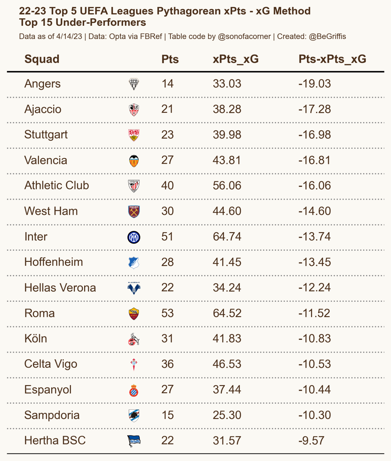
Task: Click the West Ham crossed hammers logo
Action: (134, 211)
